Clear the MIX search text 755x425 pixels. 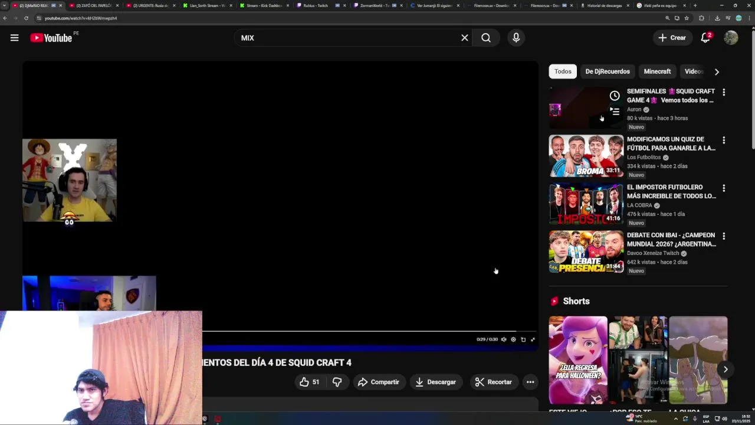click(465, 38)
